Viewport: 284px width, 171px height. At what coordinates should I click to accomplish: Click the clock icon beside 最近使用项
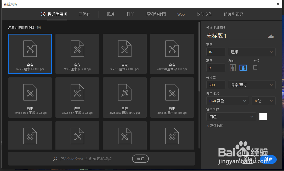point(43,14)
